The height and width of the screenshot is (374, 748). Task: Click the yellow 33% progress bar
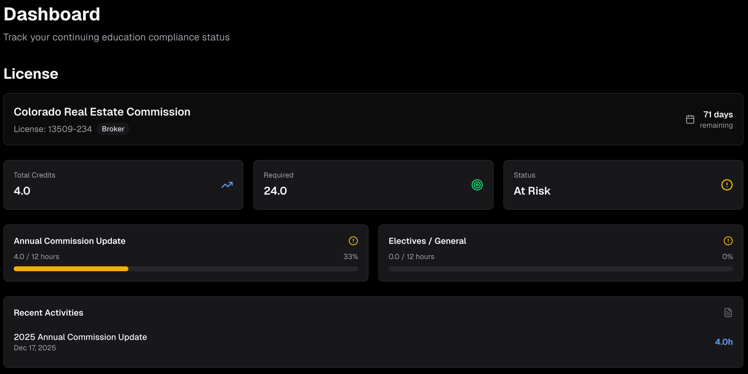71,268
